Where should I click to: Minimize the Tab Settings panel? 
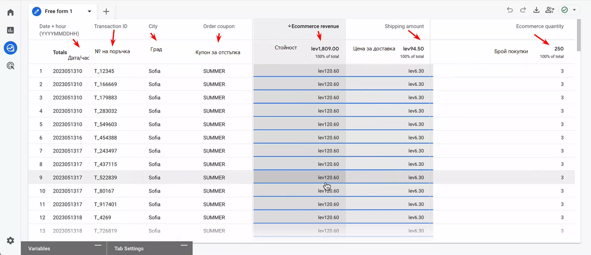[184, 245]
